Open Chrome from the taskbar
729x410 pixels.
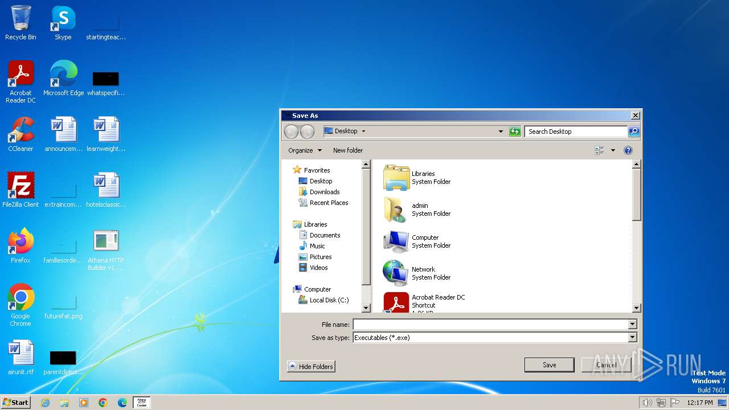103,403
